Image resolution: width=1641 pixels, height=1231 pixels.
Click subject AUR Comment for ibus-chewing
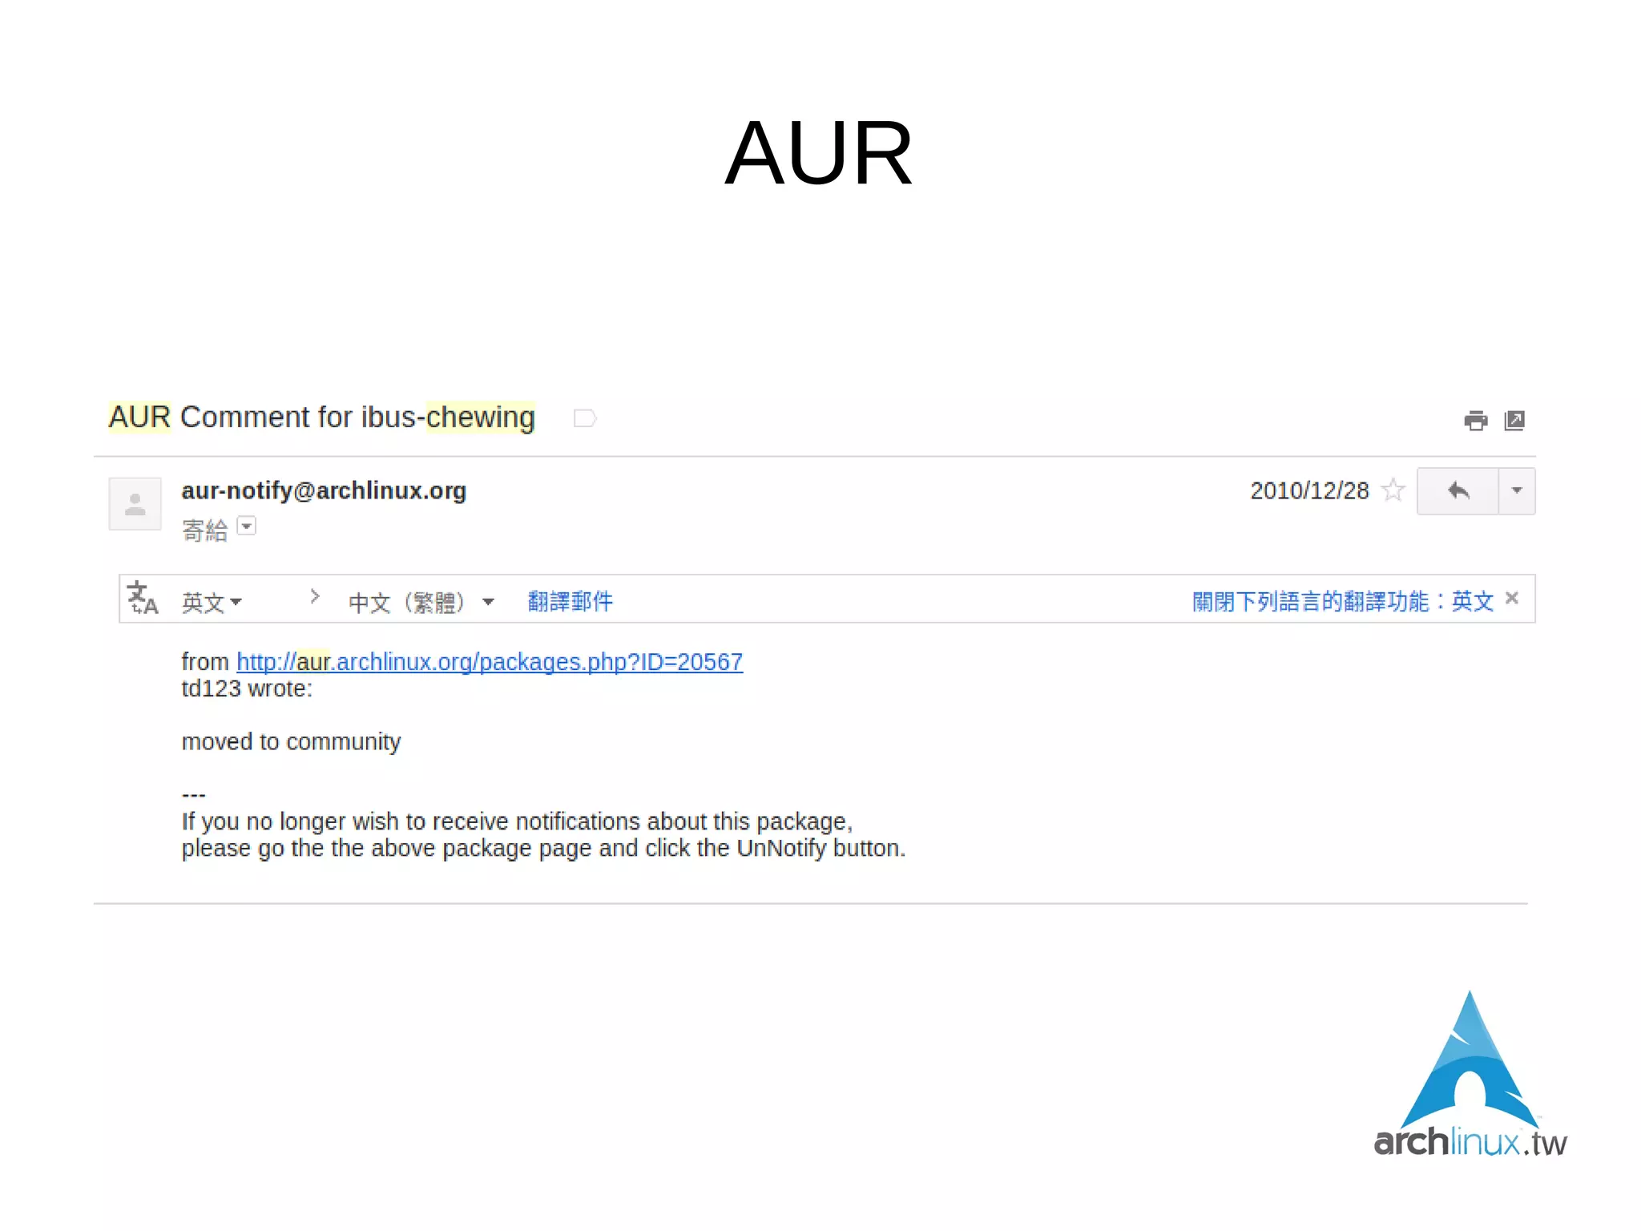[322, 418]
